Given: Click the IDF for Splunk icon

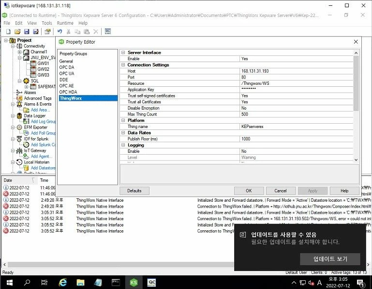Looking at the screenshot, I should pyautogui.click(x=19, y=139).
